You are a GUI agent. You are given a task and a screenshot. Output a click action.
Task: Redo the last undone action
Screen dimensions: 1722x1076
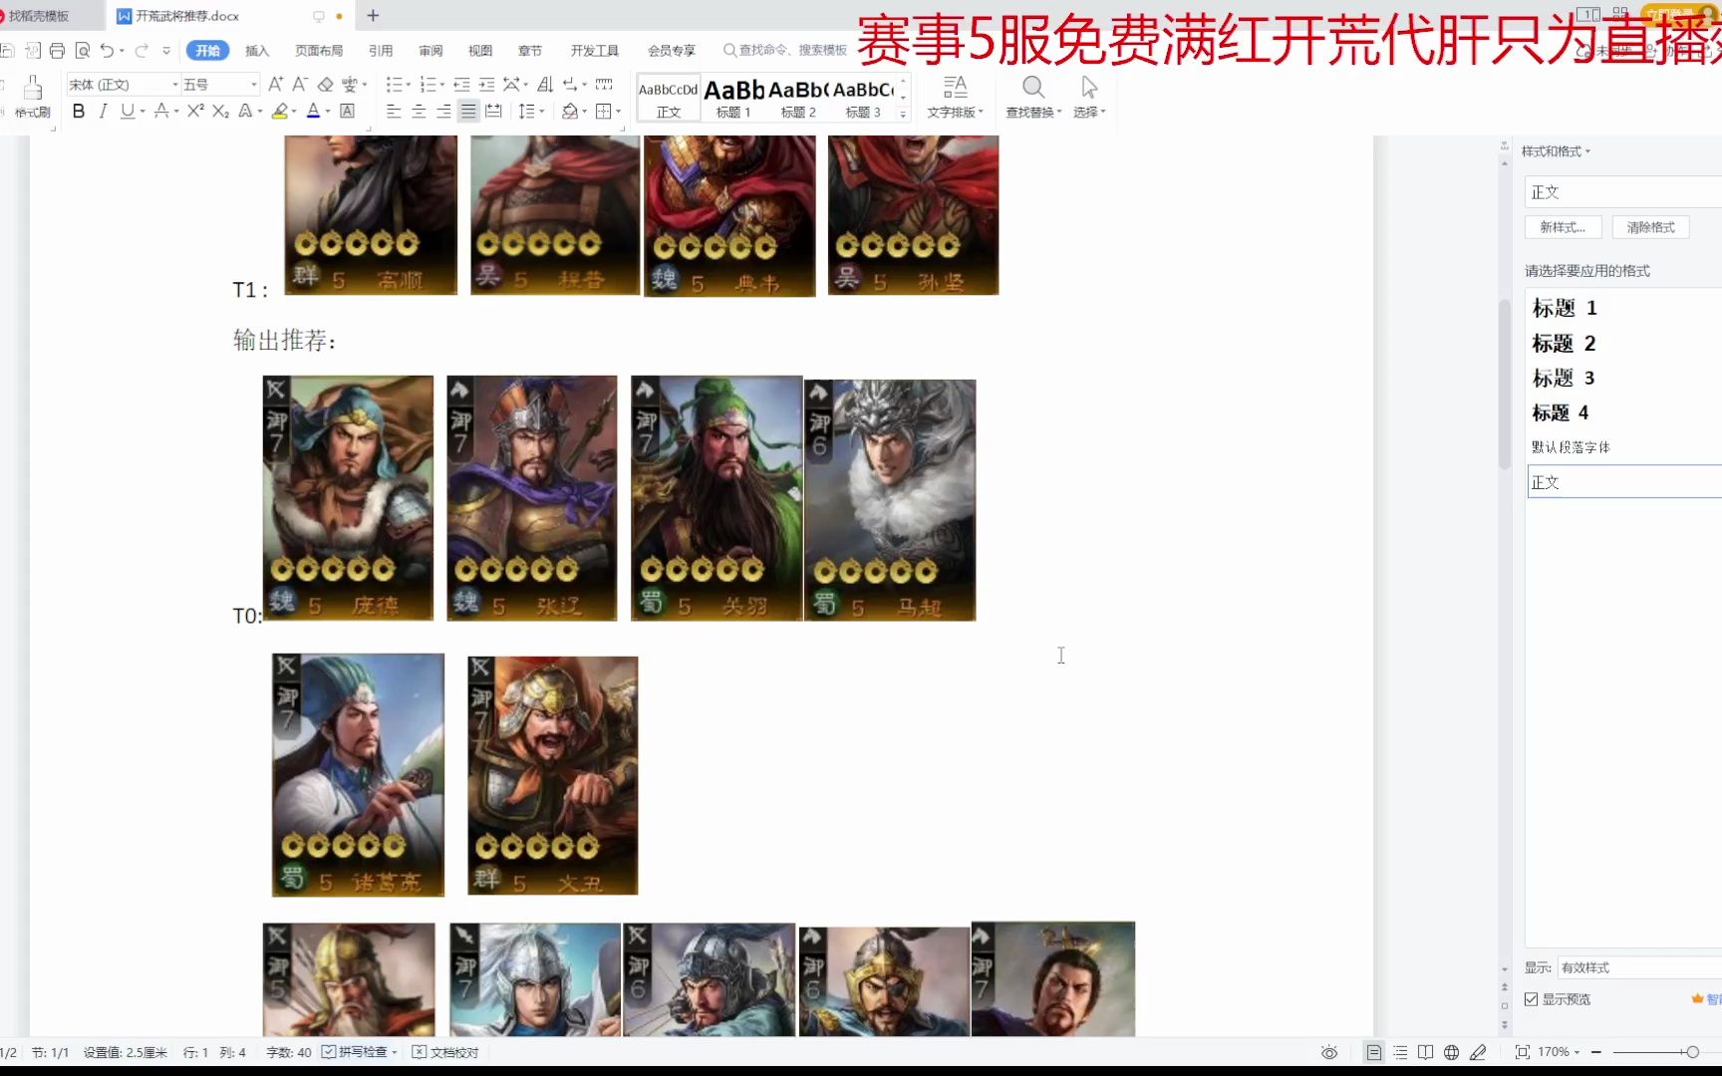(x=142, y=51)
